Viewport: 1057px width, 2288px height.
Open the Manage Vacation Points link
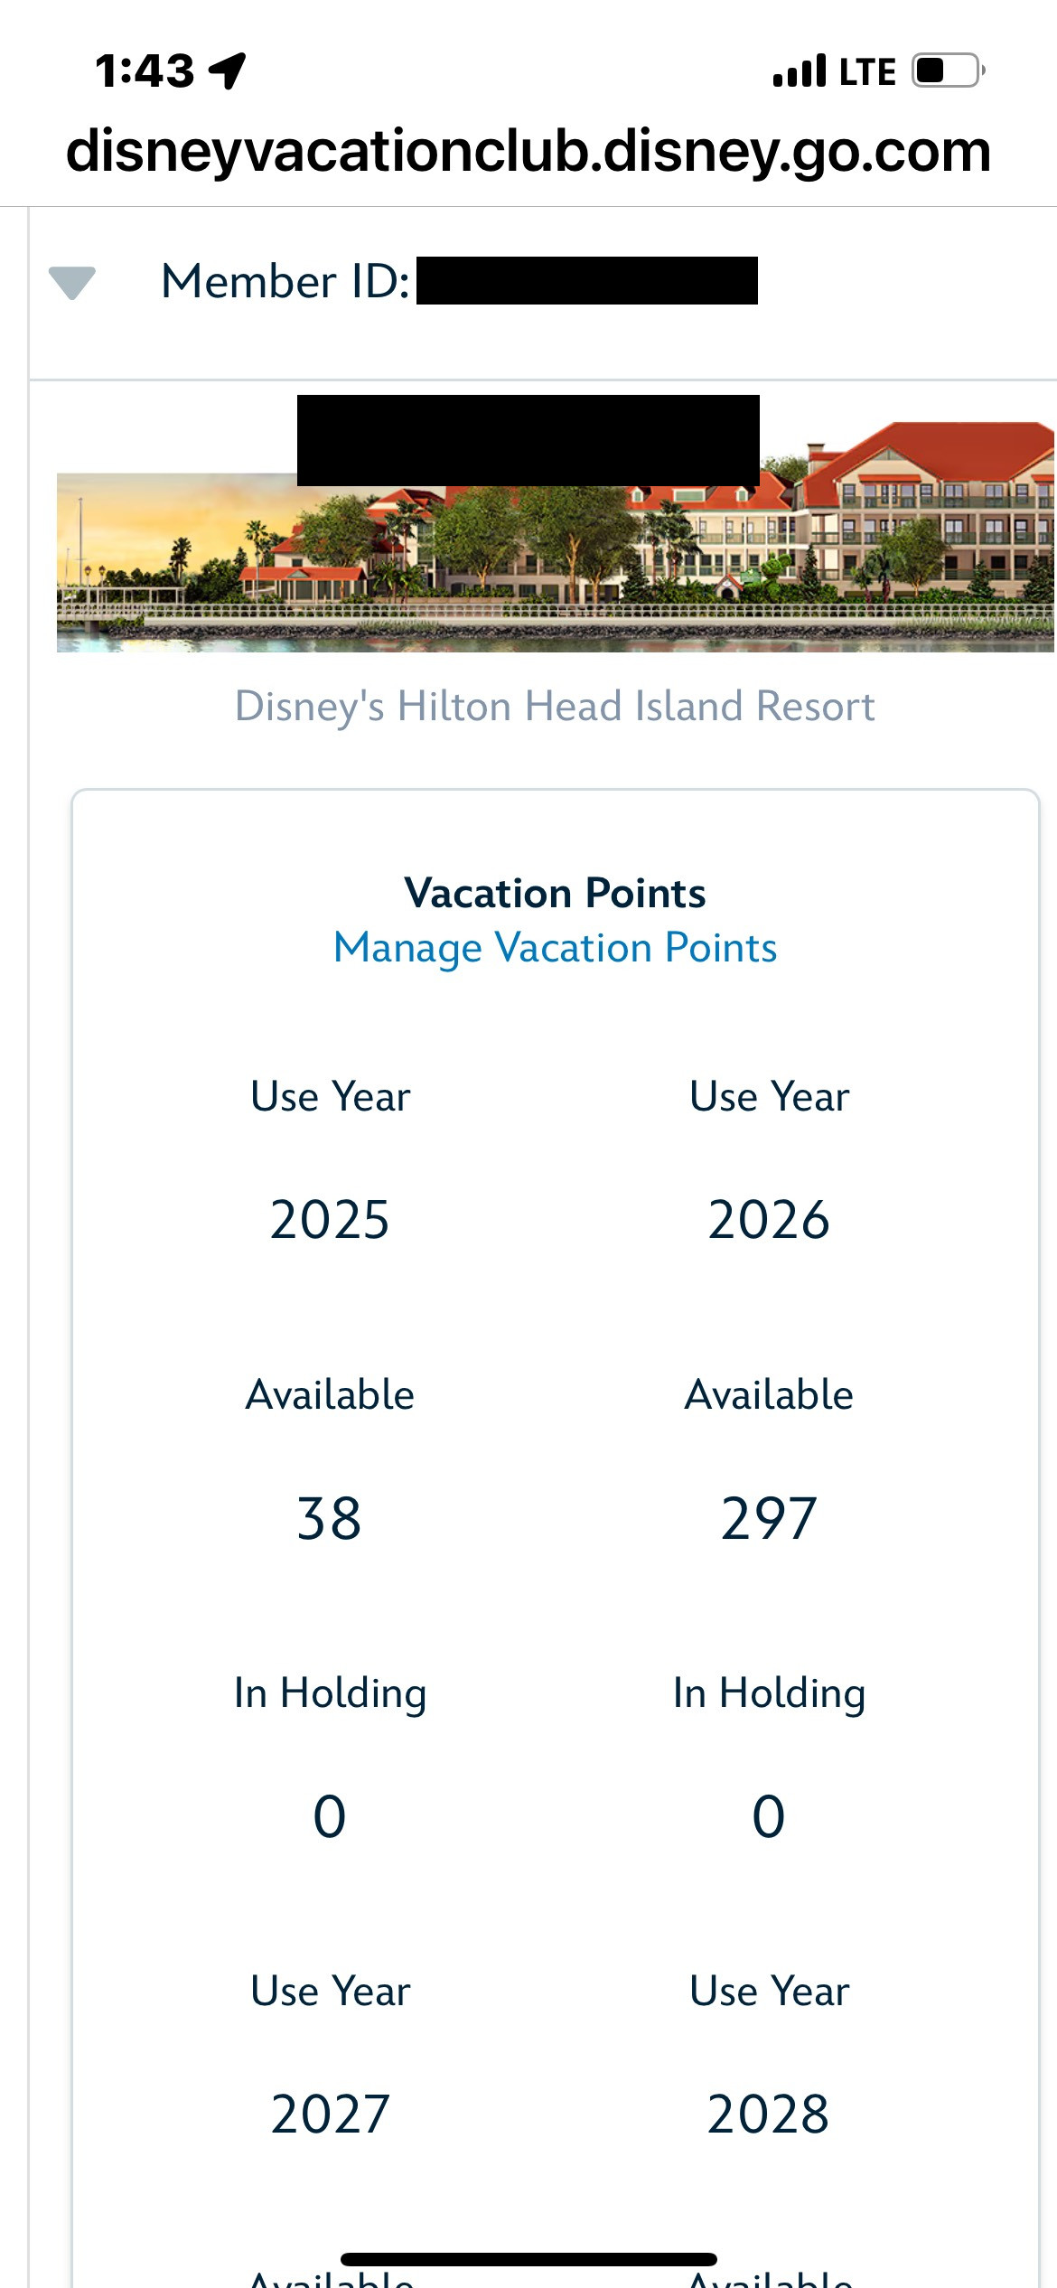(x=555, y=948)
